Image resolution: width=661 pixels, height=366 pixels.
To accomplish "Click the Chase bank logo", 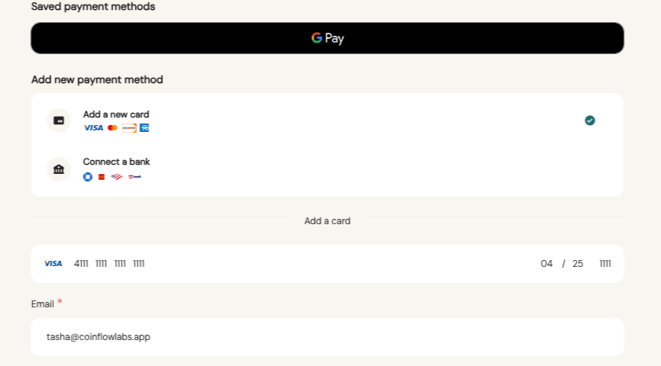I will click(88, 177).
